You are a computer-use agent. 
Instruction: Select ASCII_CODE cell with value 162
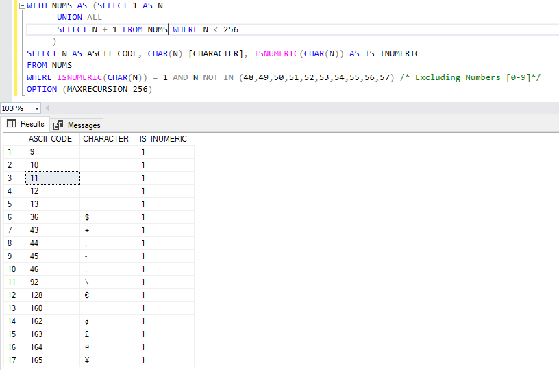(x=52, y=321)
